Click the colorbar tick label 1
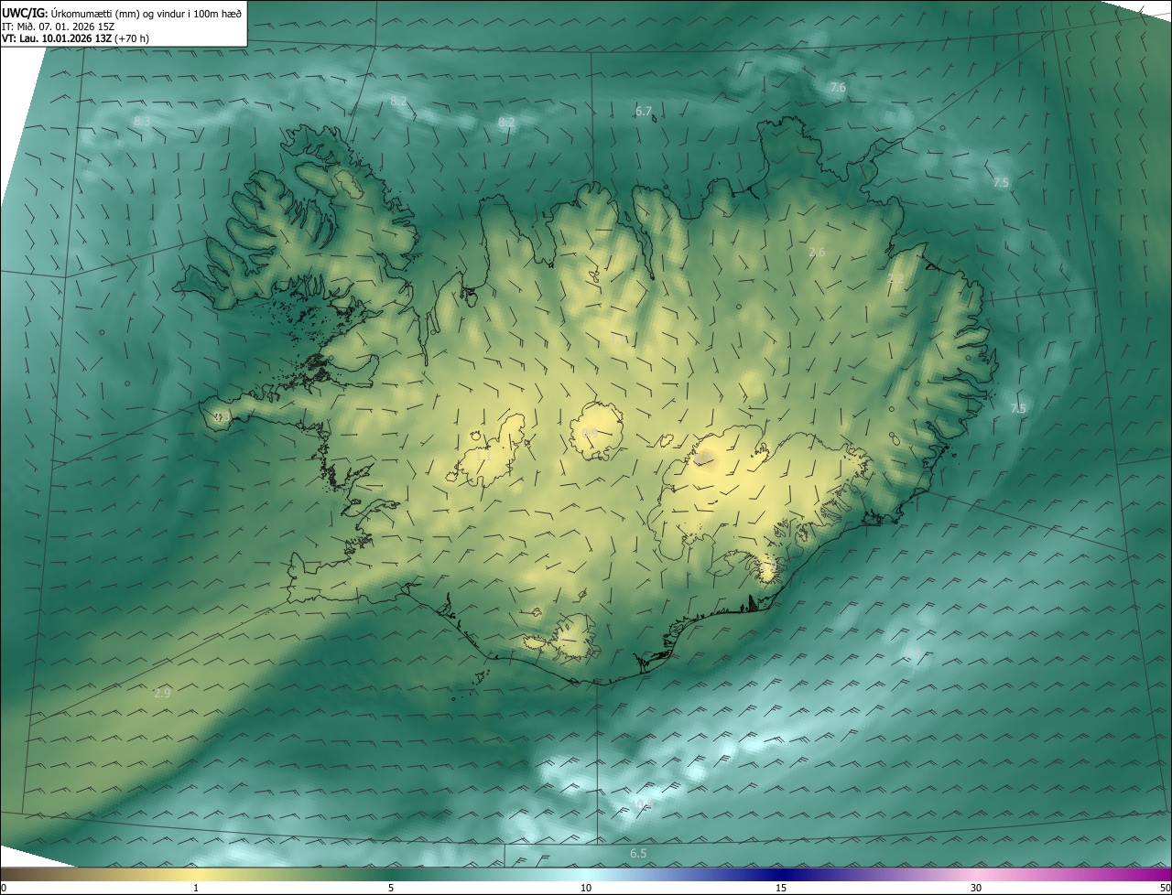 (196, 889)
